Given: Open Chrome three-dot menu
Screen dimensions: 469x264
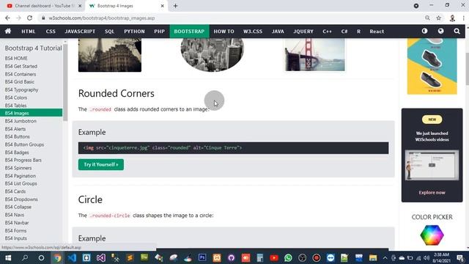Looking at the screenshot, I should click(x=463, y=18).
